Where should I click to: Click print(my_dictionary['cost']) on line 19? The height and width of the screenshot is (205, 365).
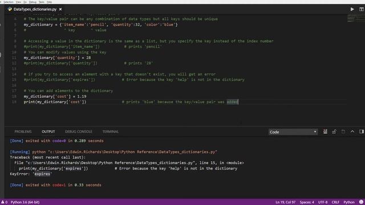click(x=55, y=102)
